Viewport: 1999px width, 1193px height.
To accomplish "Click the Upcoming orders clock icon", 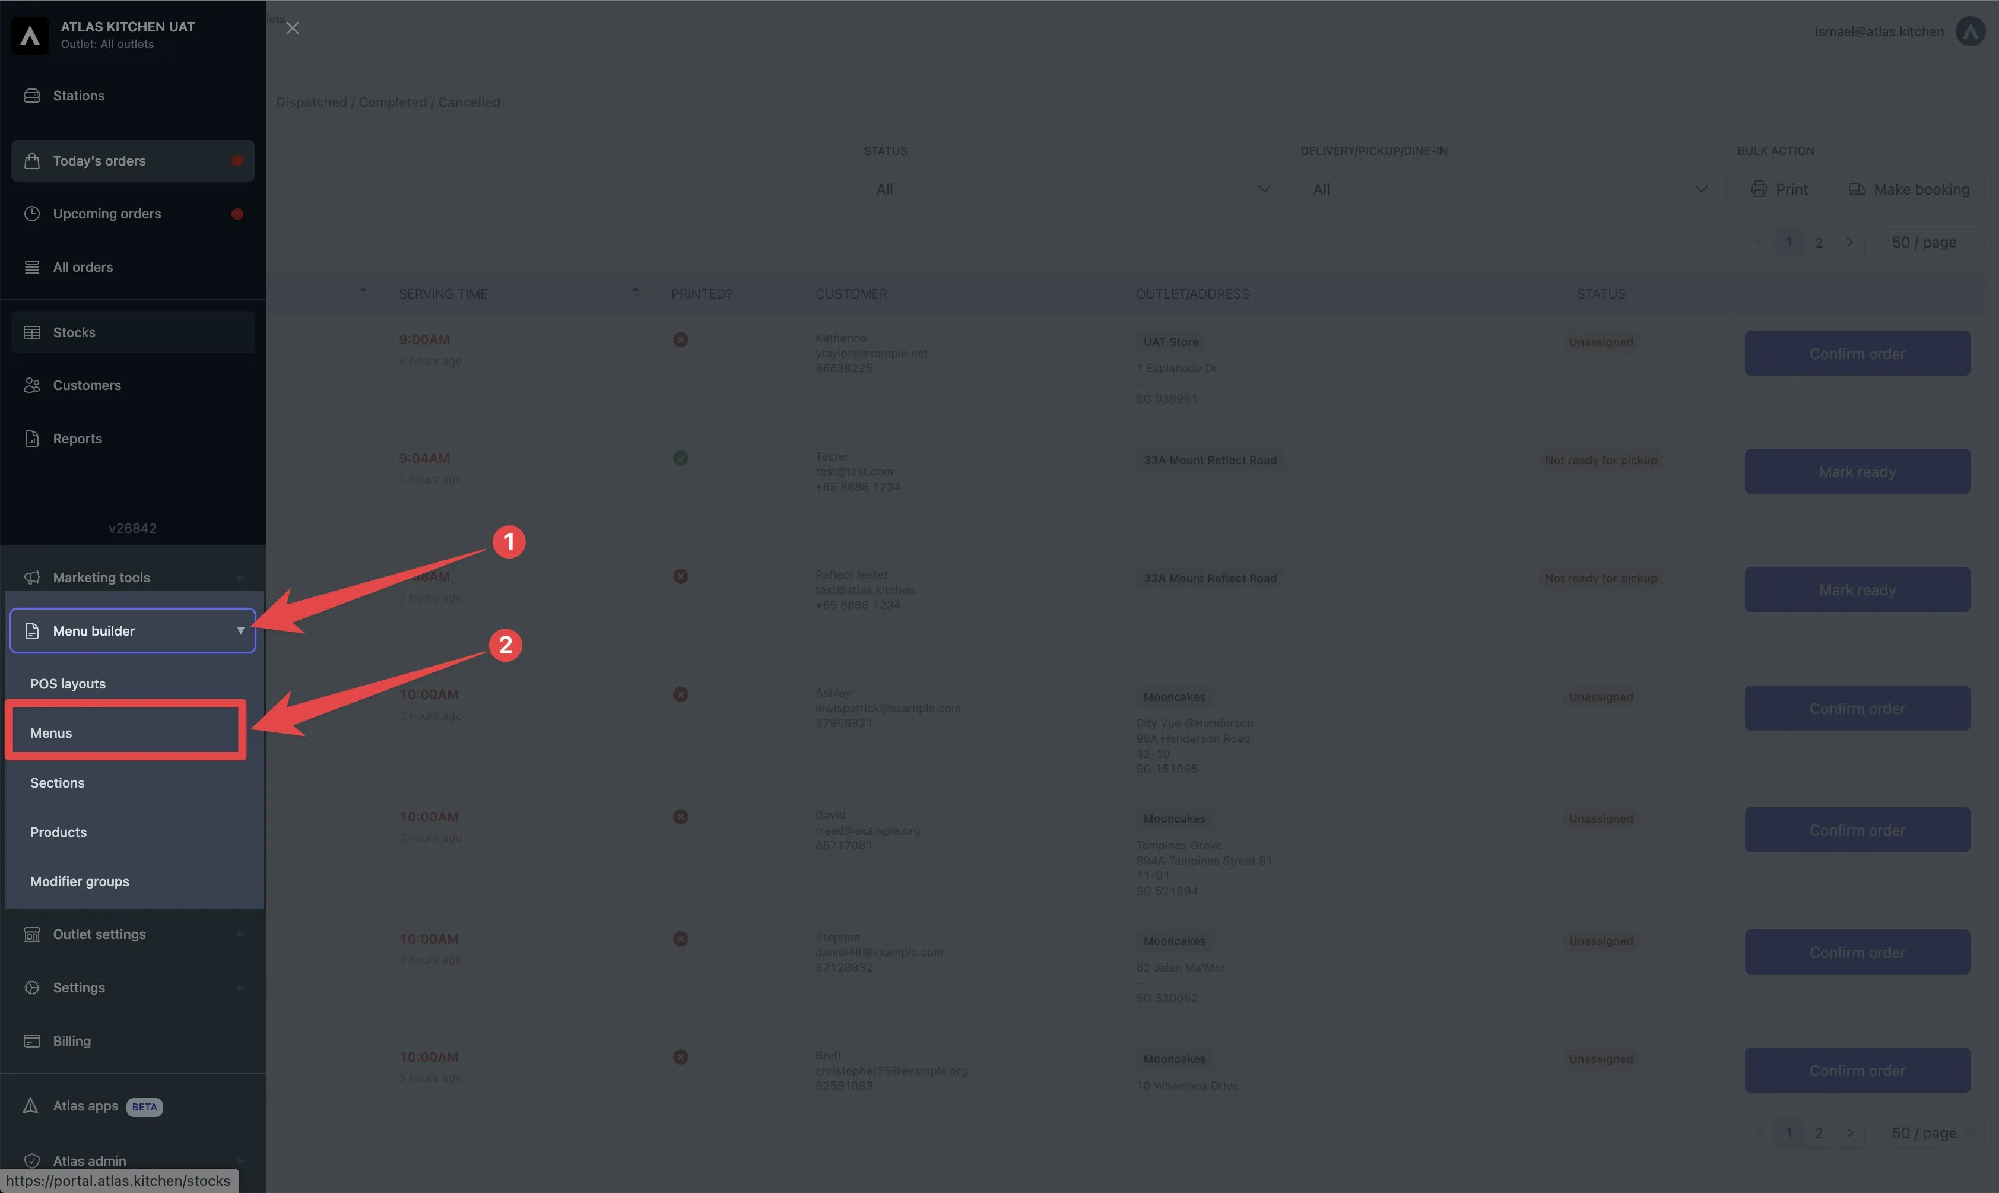I will 32,213.
